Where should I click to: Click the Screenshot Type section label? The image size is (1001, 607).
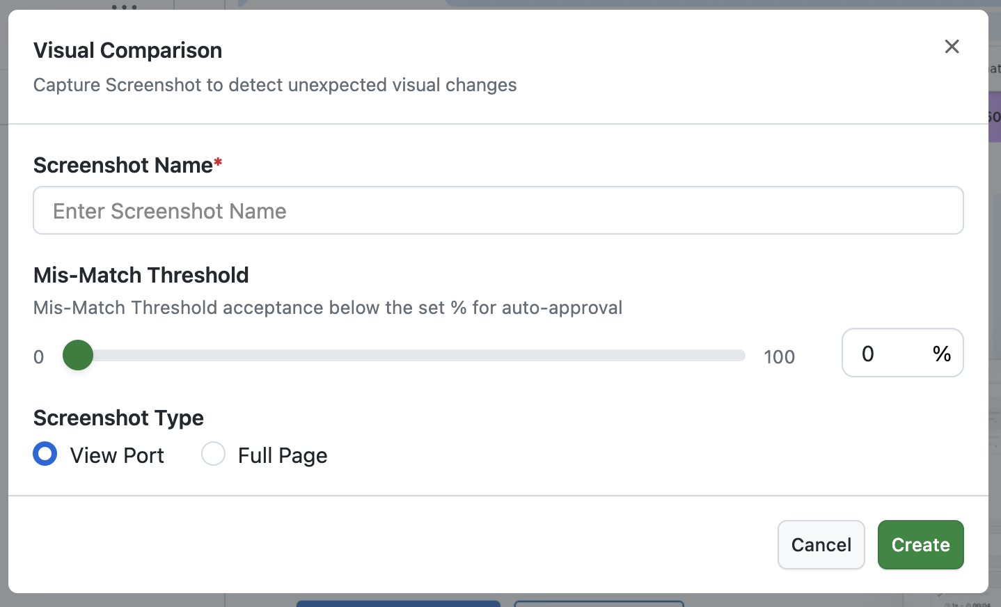coord(118,418)
